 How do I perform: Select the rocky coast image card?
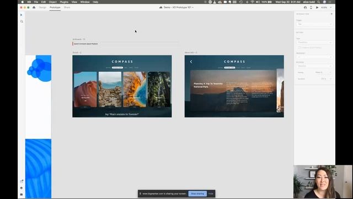tap(110, 90)
